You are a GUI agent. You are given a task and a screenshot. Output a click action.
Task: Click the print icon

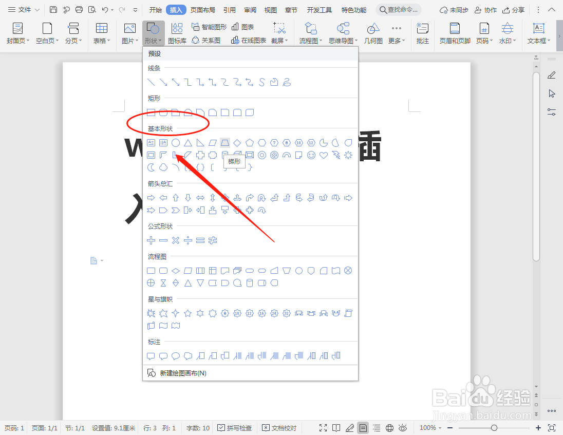tap(79, 10)
